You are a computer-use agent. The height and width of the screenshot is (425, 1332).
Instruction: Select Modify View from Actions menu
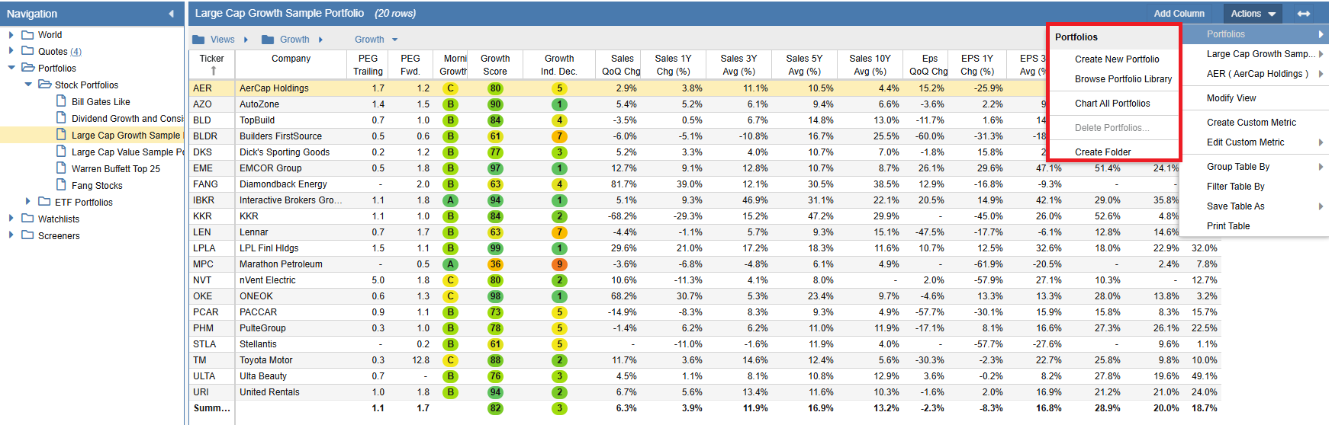point(1231,98)
